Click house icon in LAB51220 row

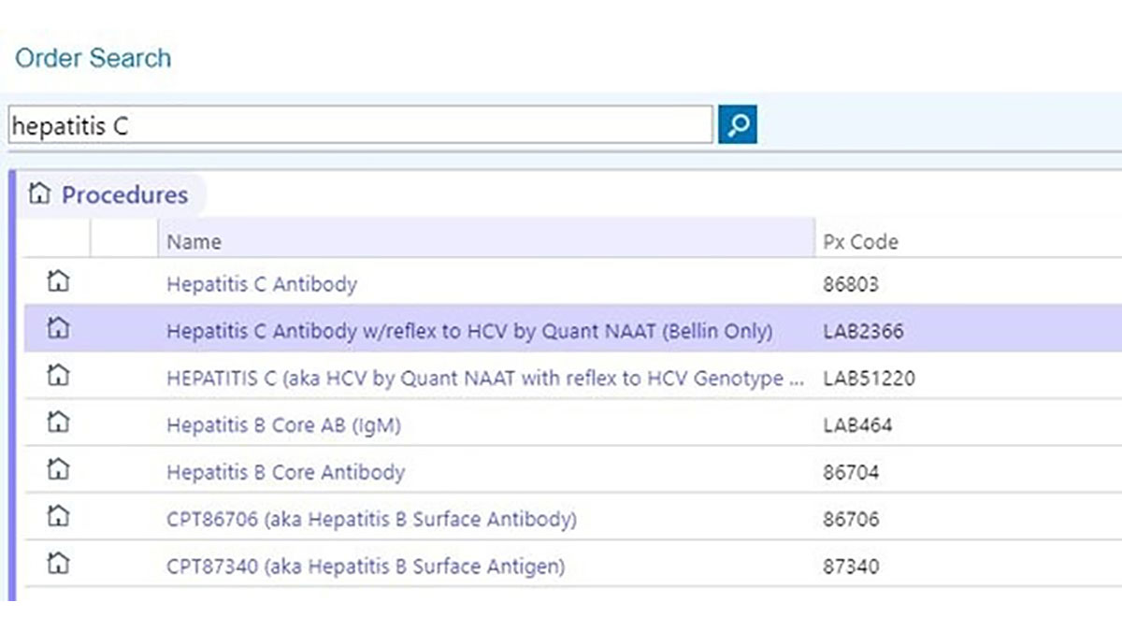click(x=58, y=376)
